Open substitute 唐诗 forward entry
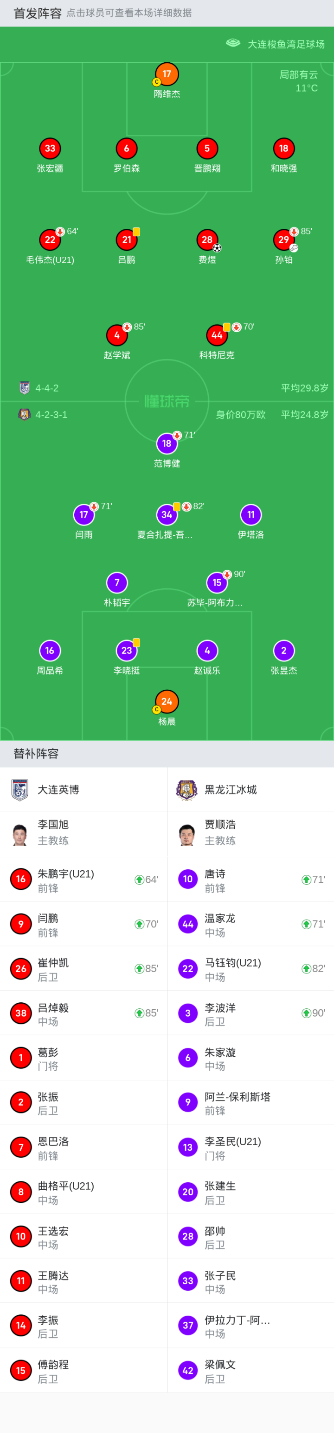 (250, 880)
